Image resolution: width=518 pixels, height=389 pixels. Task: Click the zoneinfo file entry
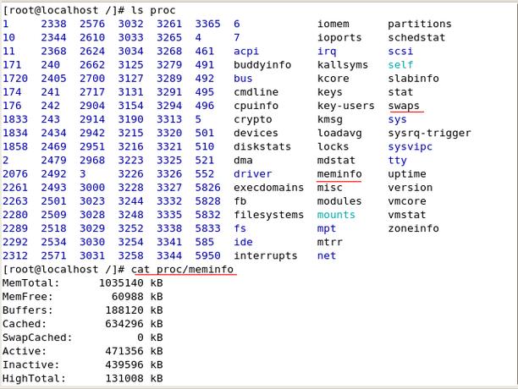[x=413, y=228]
